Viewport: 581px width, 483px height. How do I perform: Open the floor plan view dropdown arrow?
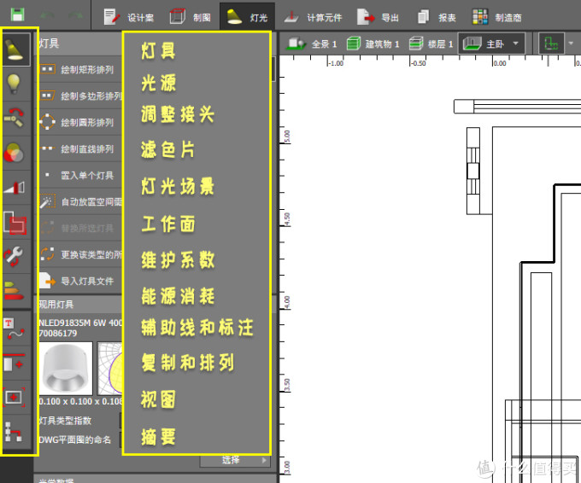point(571,44)
